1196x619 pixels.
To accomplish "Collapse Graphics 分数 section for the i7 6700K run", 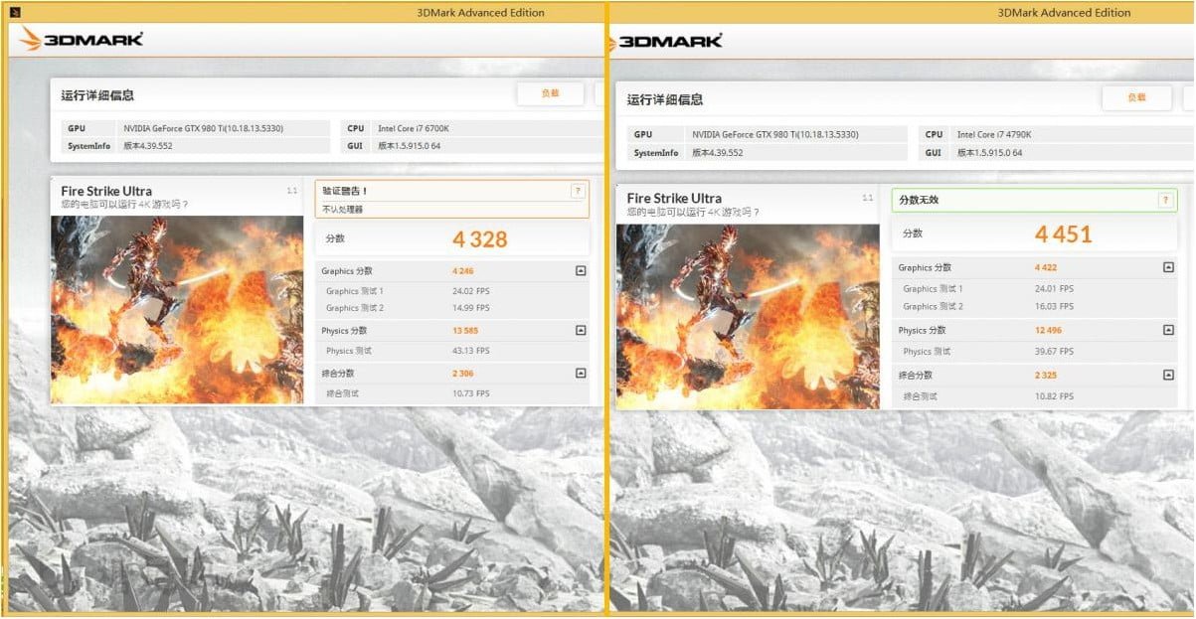I will click(581, 271).
